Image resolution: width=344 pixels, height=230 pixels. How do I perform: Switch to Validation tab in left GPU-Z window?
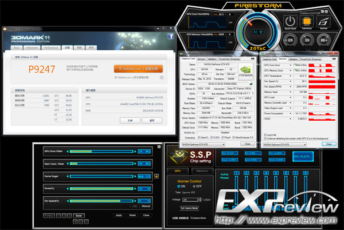[212, 59]
